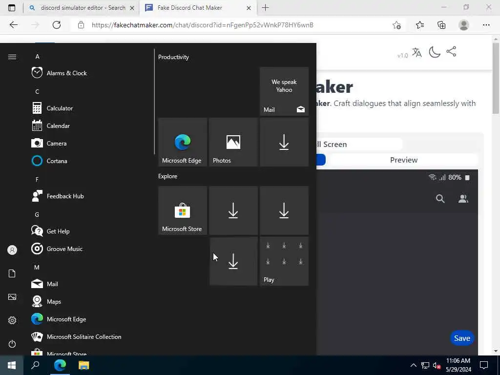The height and width of the screenshot is (375, 500).
Task: Add this page to favorites star
Action: point(396,25)
